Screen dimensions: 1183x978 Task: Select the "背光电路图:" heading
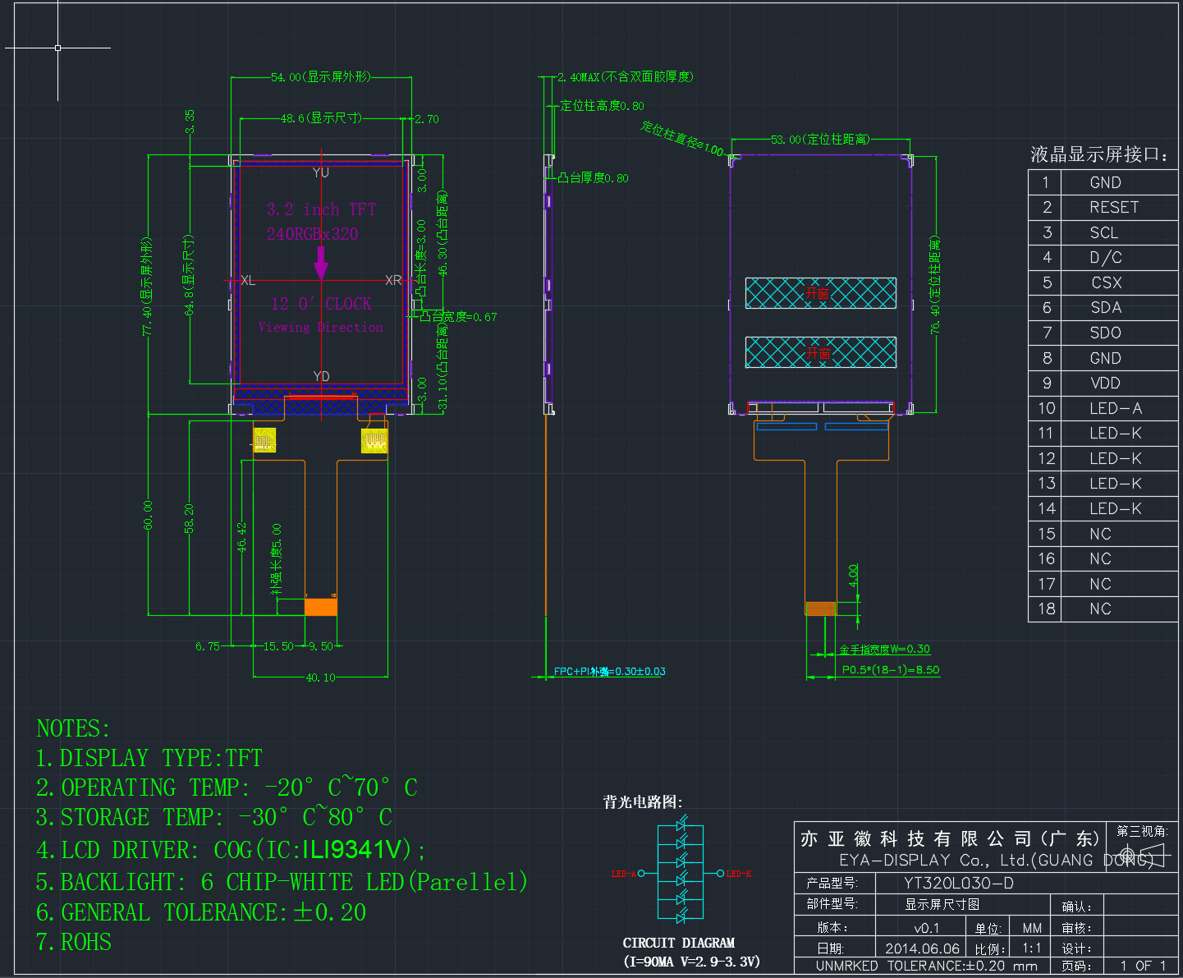(643, 801)
